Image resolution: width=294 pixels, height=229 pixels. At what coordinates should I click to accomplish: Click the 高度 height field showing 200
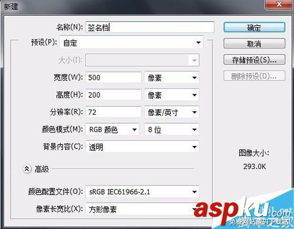pyautogui.click(x=113, y=95)
